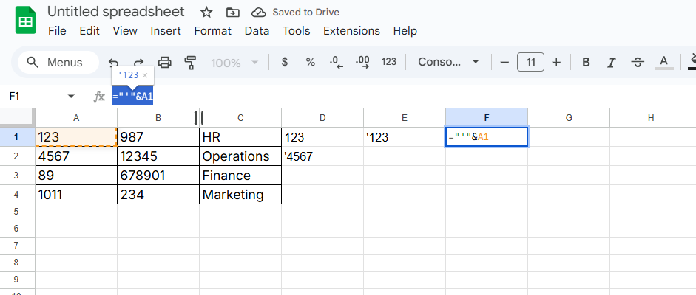Format the cell as currency
Image resolution: width=696 pixels, height=295 pixels.
285,63
